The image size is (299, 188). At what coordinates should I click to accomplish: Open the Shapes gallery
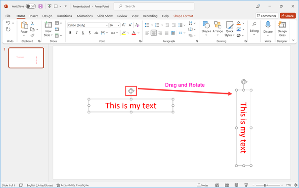coord(206,27)
